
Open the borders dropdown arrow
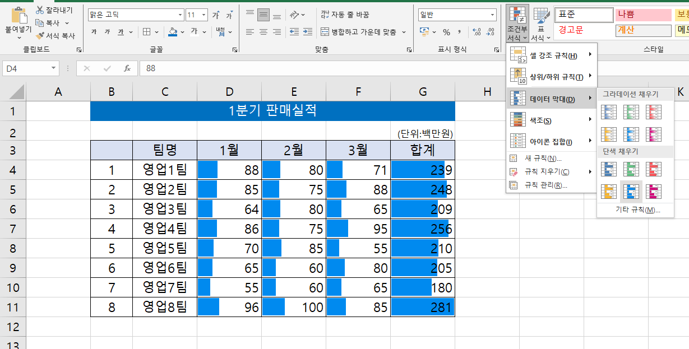pos(156,32)
